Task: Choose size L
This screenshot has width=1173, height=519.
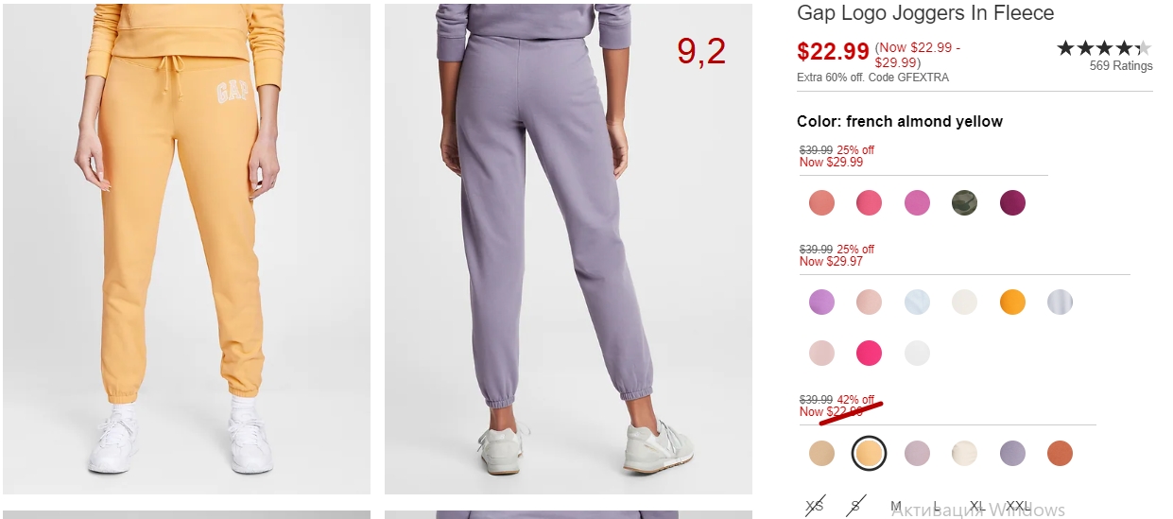Action: click(937, 507)
